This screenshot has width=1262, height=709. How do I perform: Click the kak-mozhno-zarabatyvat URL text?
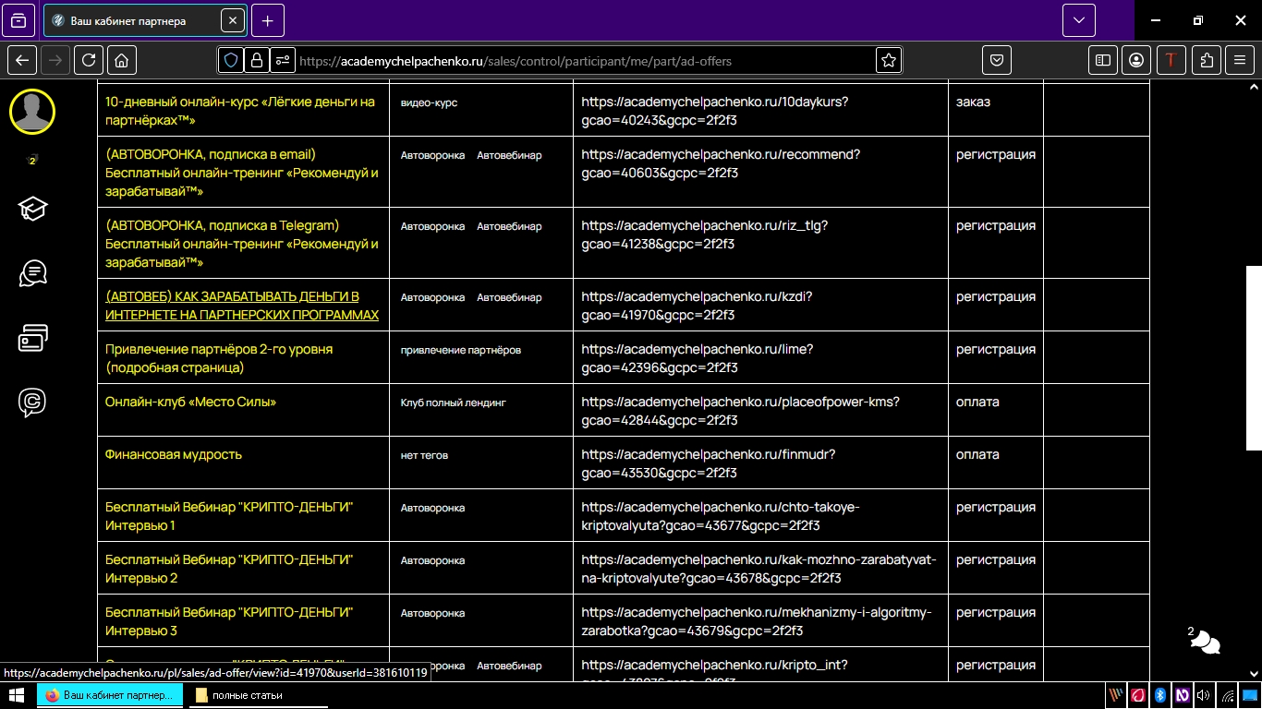758,569
